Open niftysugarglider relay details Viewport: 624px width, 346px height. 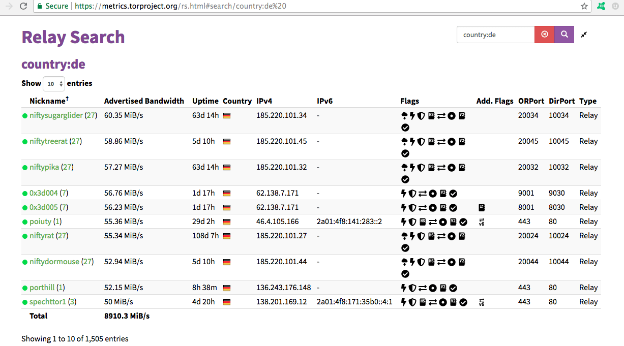pos(56,115)
